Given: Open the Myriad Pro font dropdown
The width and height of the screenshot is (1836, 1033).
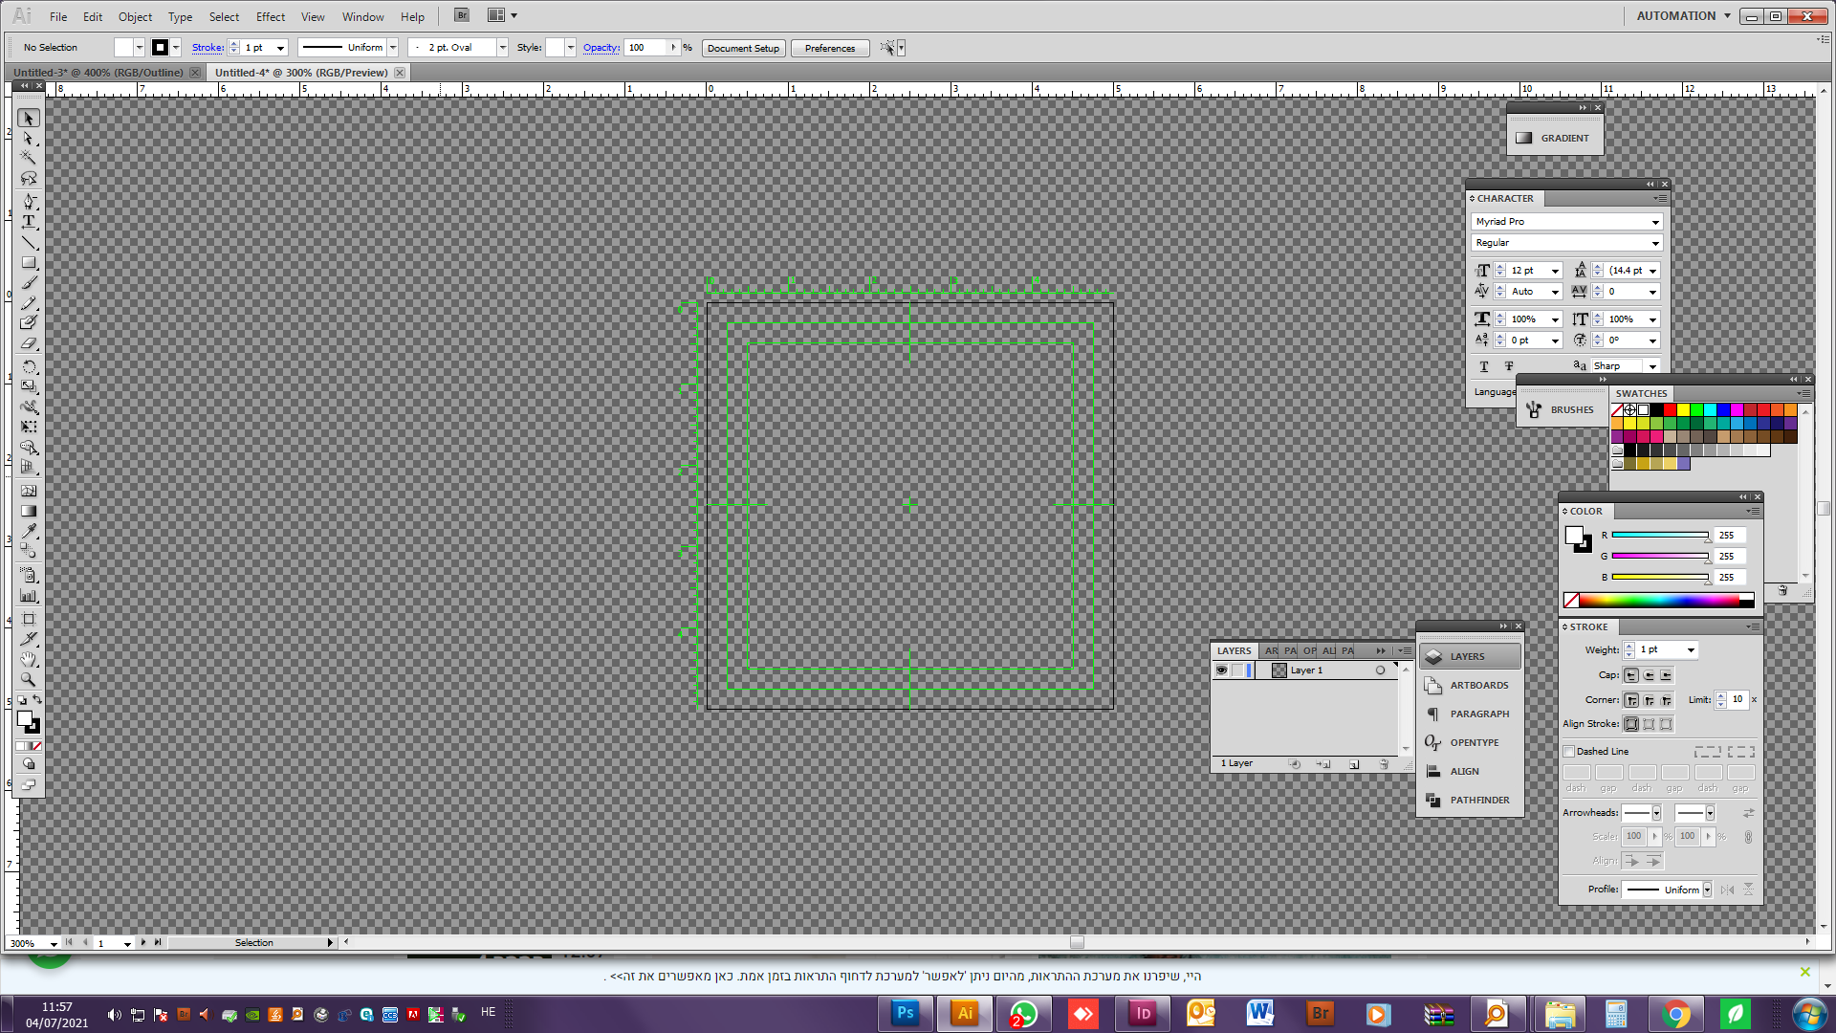Looking at the screenshot, I should tap(1655, 222).
